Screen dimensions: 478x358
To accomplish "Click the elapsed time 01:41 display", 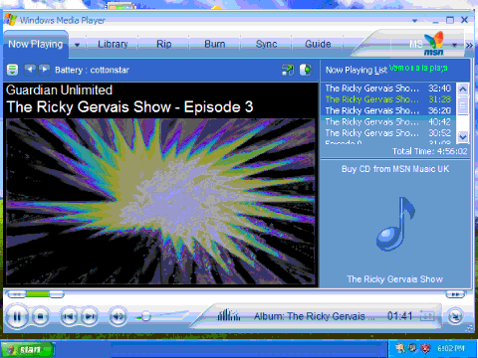I will [399, 316].
